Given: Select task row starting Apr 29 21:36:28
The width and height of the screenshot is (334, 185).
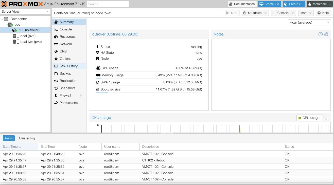Looking at the screenshot, I should point(166,154).
